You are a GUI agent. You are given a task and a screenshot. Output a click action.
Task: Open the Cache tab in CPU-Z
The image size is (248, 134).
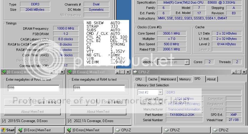pyautogui.click(x=153, y=79)
